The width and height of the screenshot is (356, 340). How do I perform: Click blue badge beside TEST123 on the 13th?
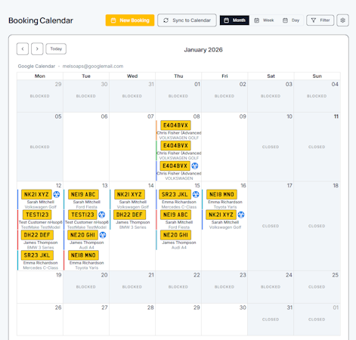[101, 215]
